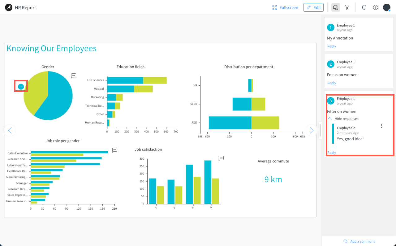
Task: Click the bird logo icon
Action: [x=9, y=7]
